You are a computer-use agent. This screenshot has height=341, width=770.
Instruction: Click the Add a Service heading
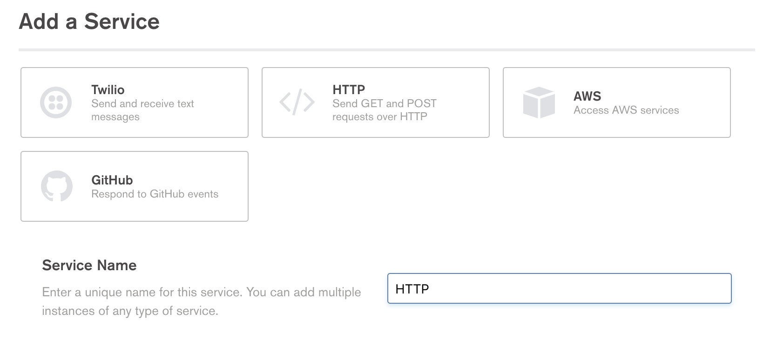tap(89, 21)
